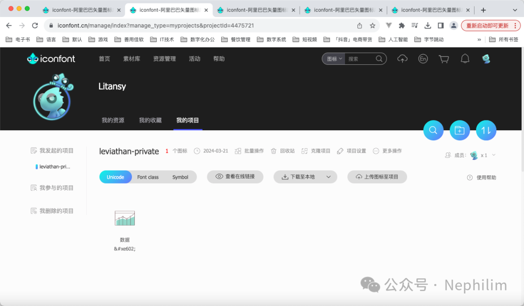Click the search magnifier in header search box

(379, 59)
